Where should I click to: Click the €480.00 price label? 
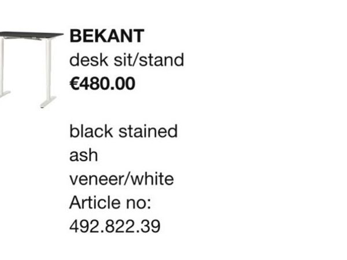(102, 84)
